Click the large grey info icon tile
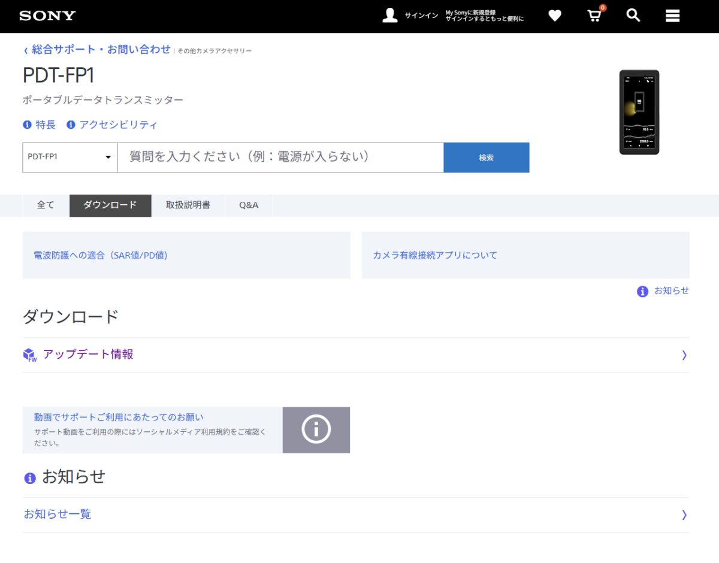Screen dimensions: 719x563 point(316,429)
